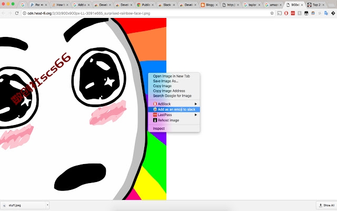Open the LastPass context menu entry
The height and width of the screenshot is (211, 337).
click(x=174, y=115)
